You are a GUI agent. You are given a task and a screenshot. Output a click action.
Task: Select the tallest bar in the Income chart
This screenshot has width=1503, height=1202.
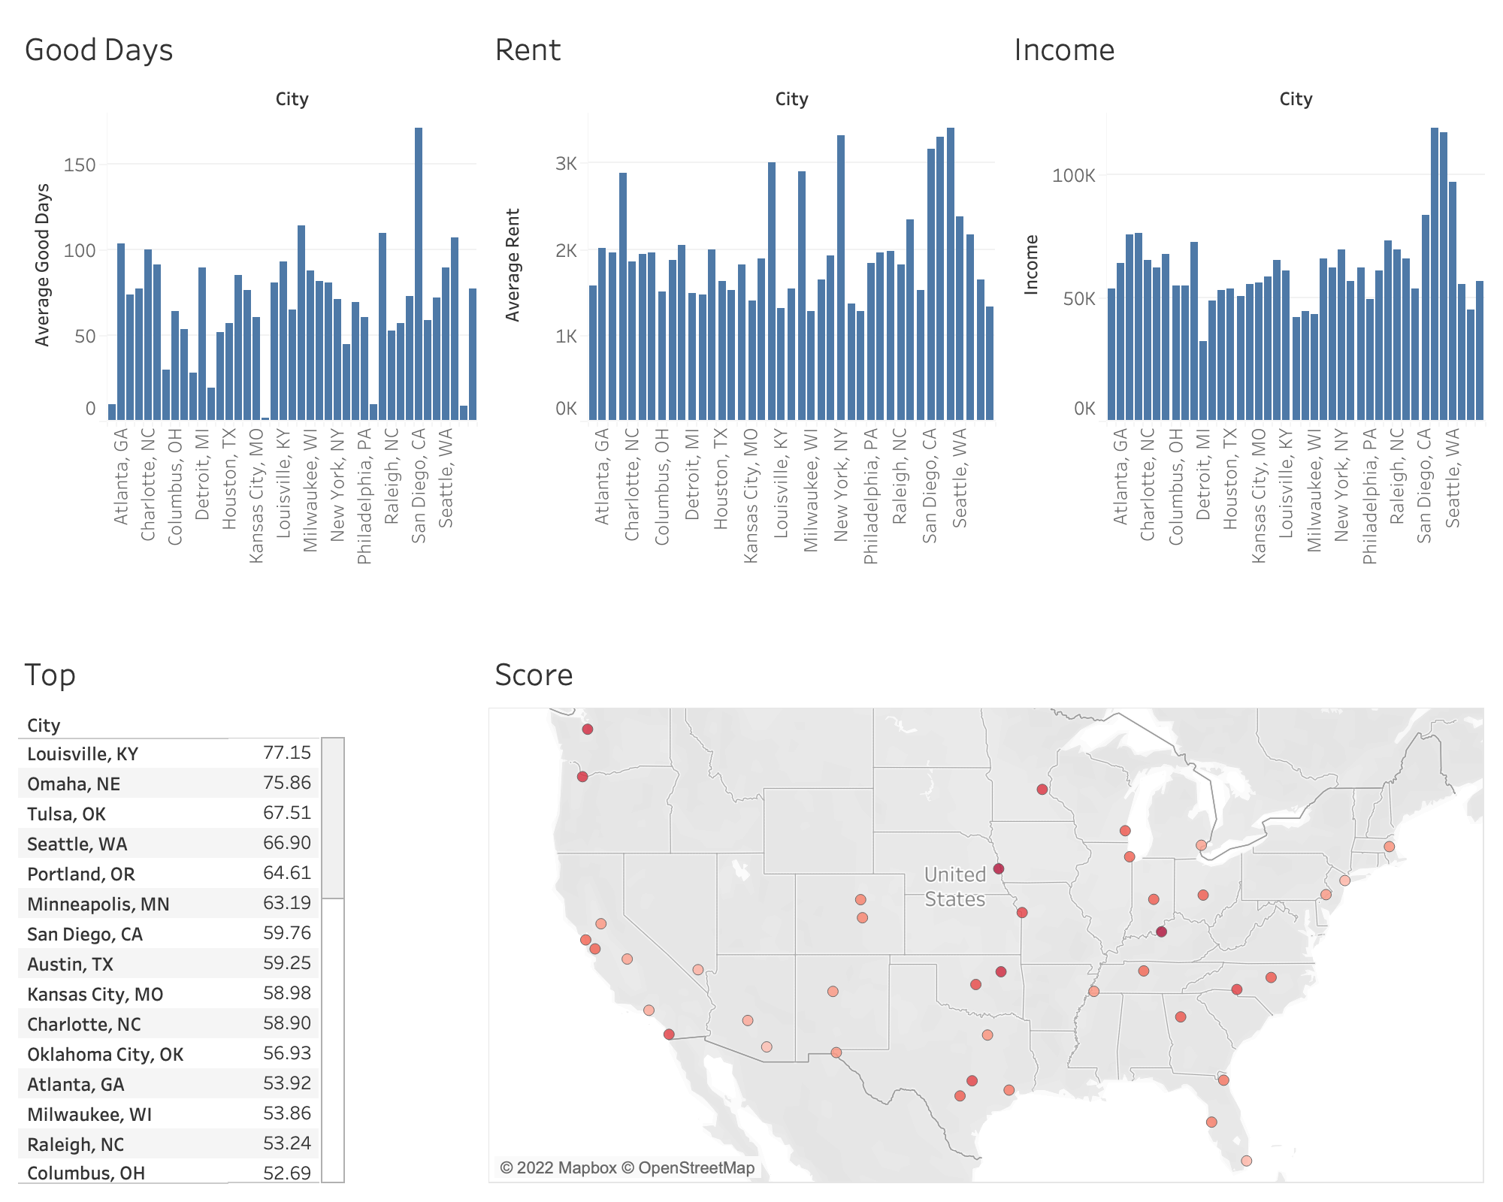pyautogui.click(x=1435, y=274)
